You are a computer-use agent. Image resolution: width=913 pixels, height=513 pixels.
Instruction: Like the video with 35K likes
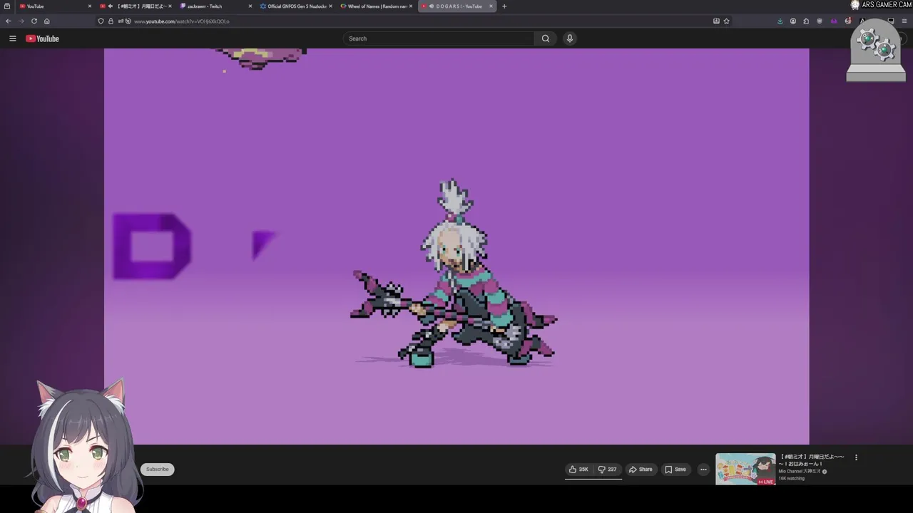(579, 470)
